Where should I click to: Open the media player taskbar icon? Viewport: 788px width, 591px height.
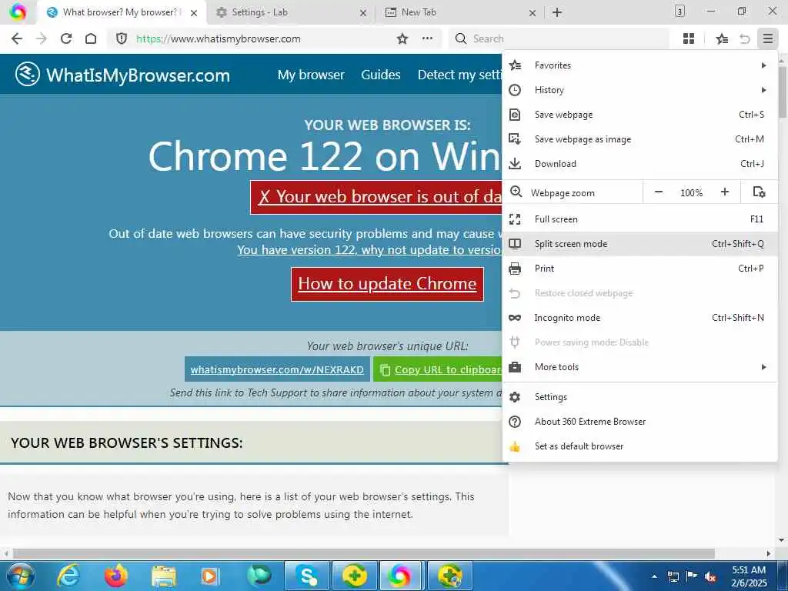point(210,576)
